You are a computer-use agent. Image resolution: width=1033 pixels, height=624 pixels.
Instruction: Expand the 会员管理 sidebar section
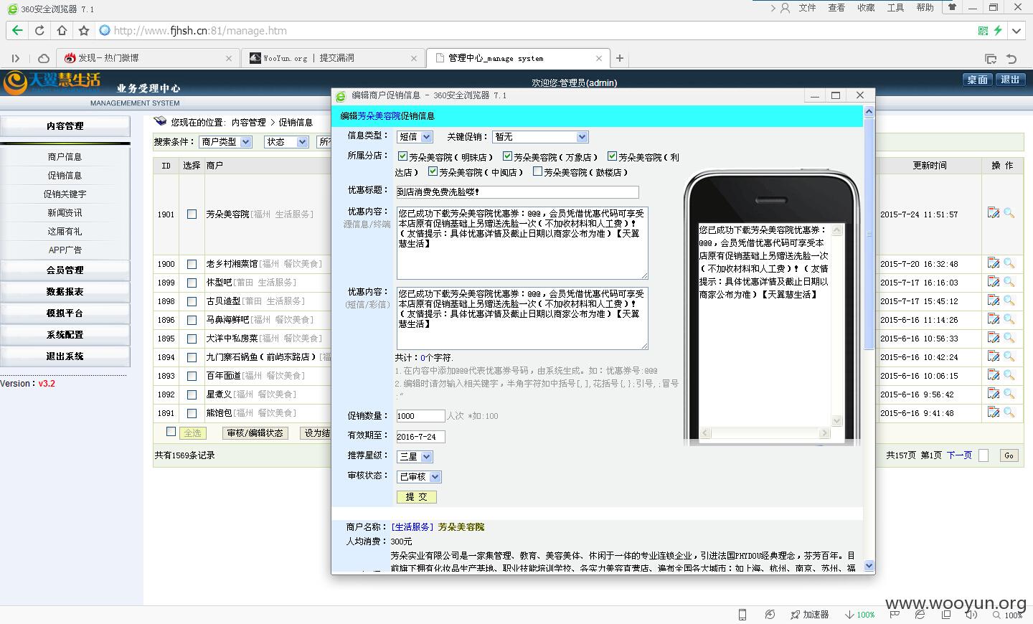tap(65, 270)
